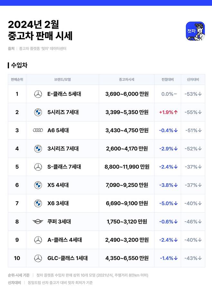Screen dimensions: 212x296
Task: Click the E-클래스 5세대 model name
Action: (64, 94)
